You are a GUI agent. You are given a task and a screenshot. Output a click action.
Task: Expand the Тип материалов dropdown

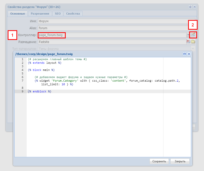pos(193,49)
